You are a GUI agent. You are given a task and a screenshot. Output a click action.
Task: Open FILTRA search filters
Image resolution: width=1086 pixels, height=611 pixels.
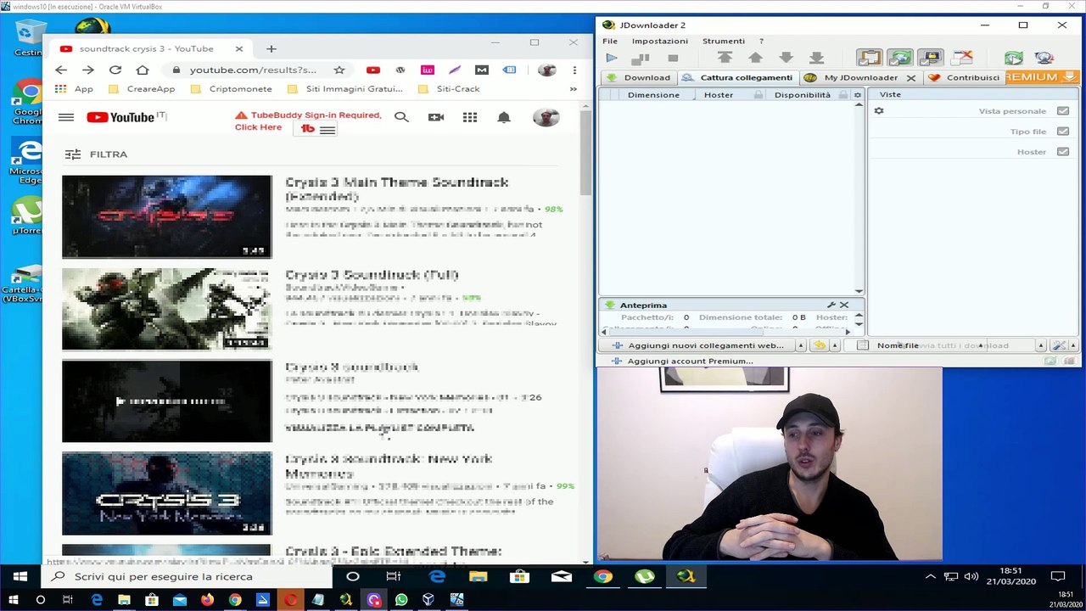96,154
